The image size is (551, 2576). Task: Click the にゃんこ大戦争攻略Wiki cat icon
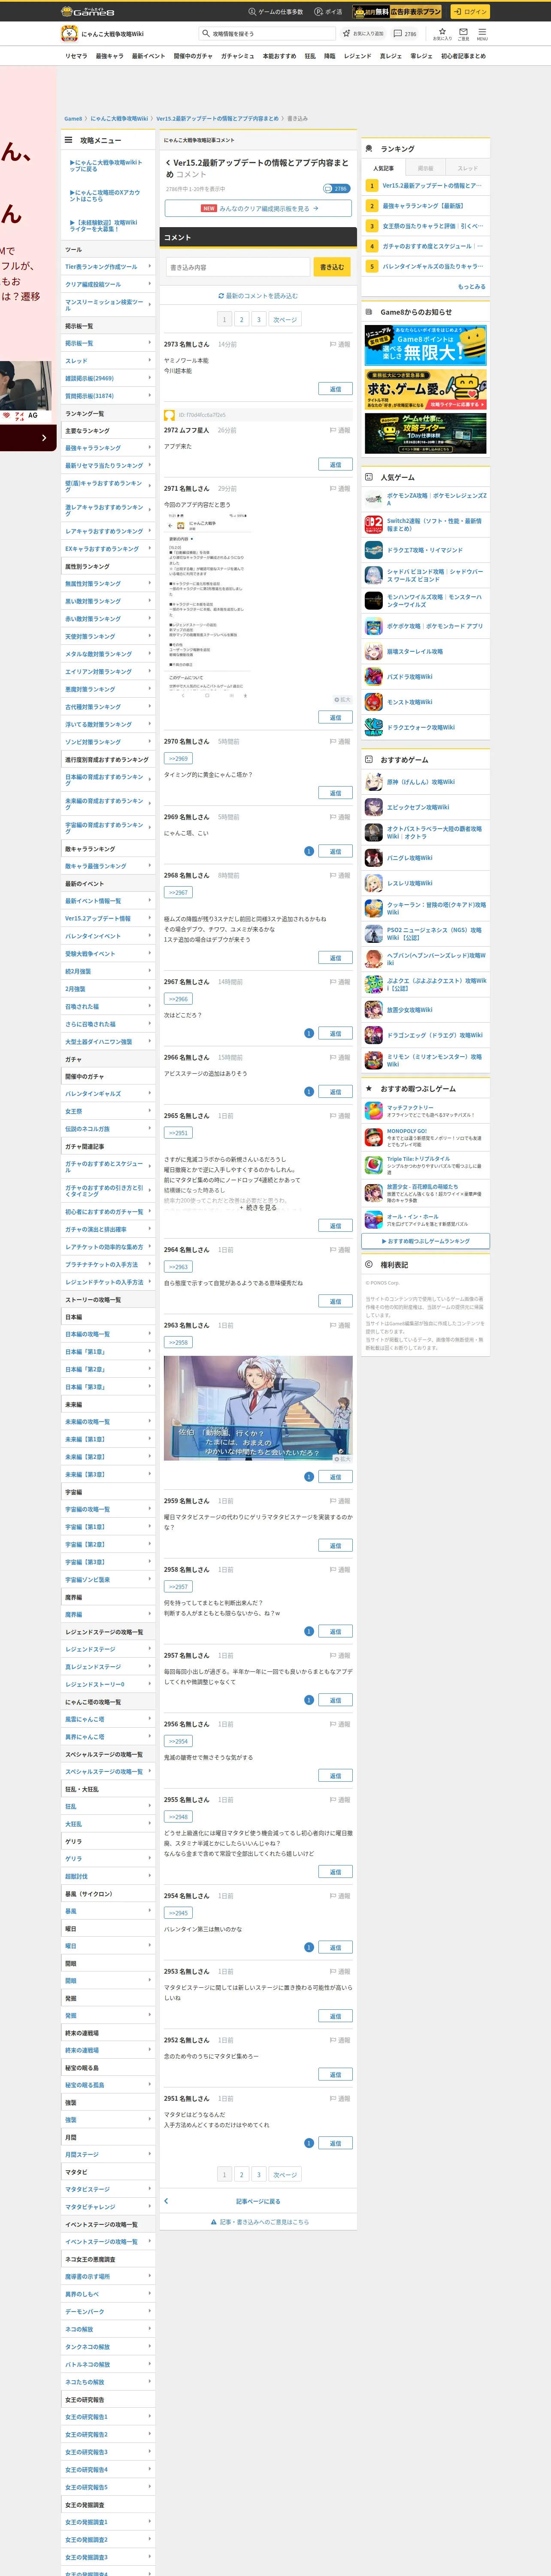69,34
